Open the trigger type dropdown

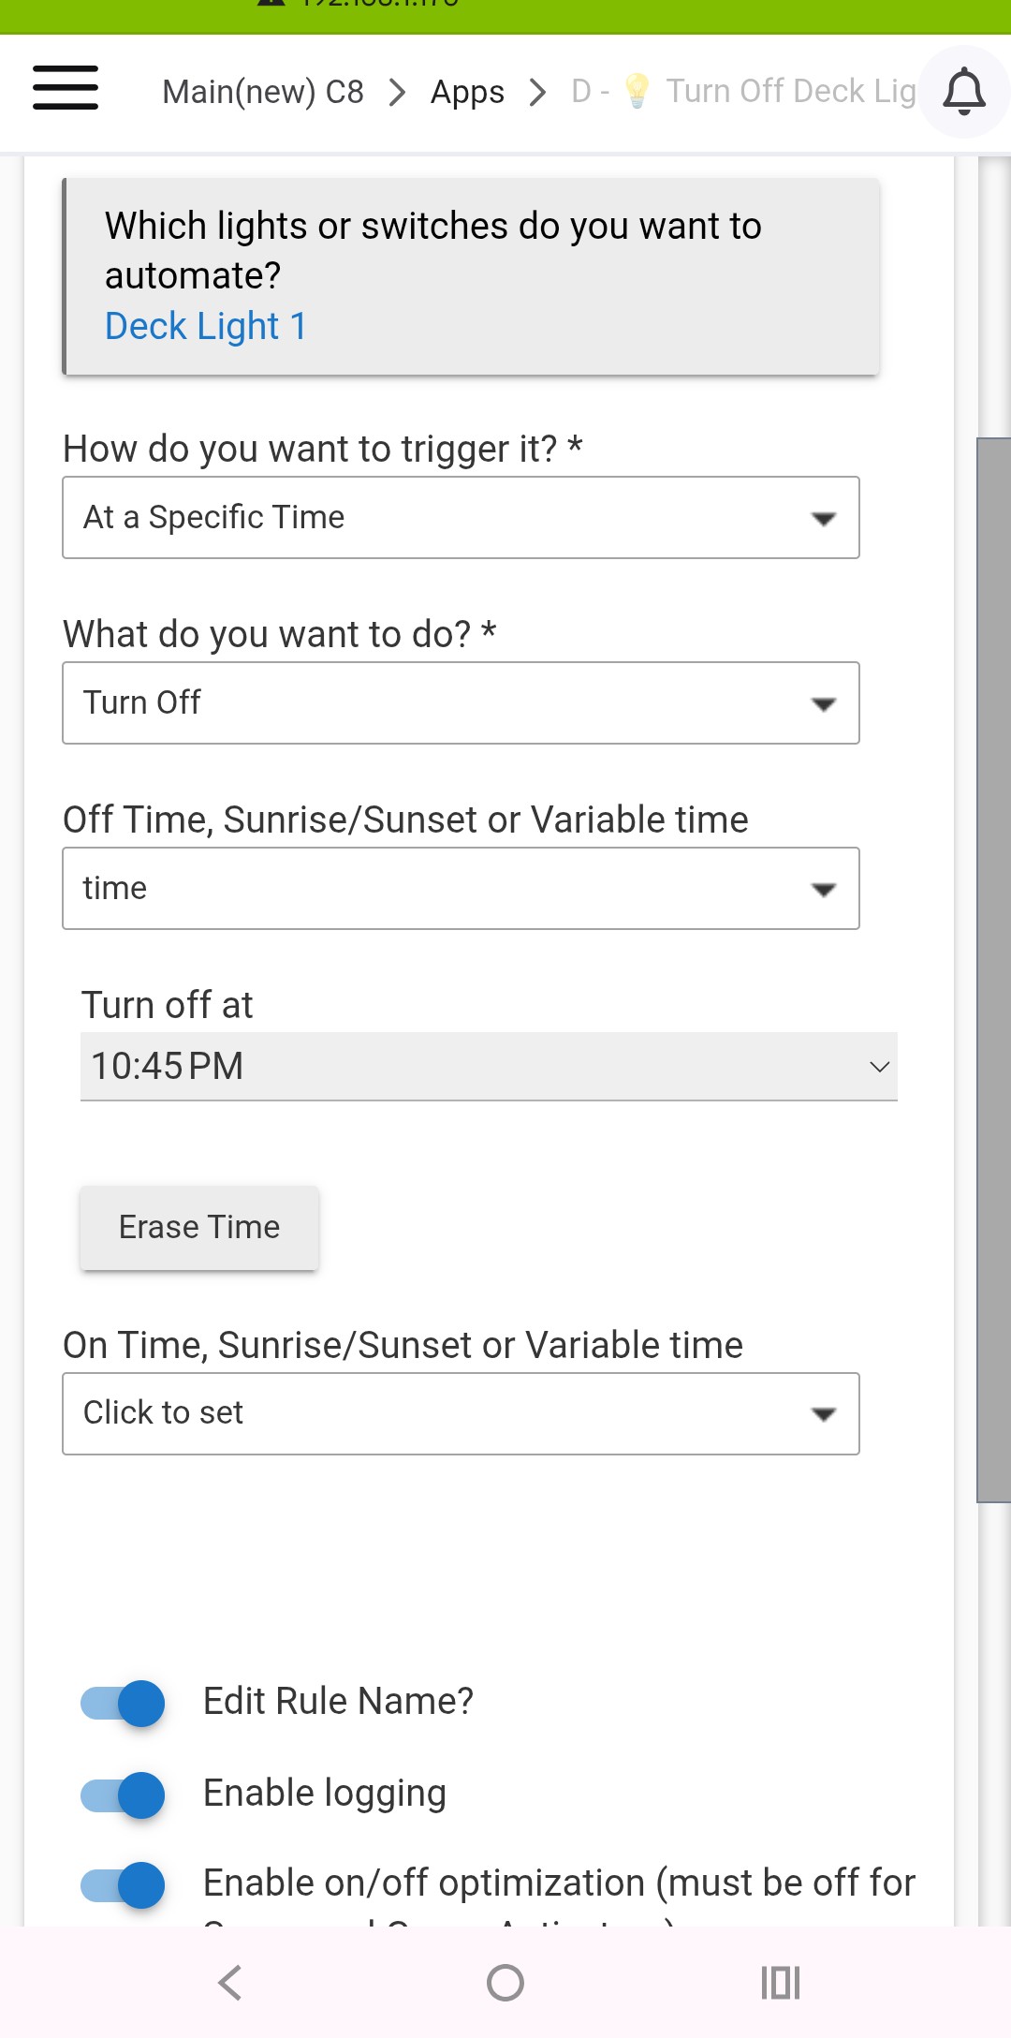pyautogui.click(x=461, y=518)
